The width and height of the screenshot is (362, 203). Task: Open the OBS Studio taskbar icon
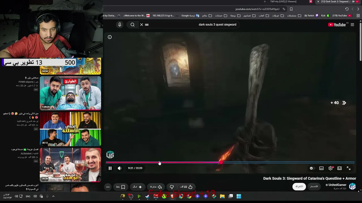coord(131,196)
